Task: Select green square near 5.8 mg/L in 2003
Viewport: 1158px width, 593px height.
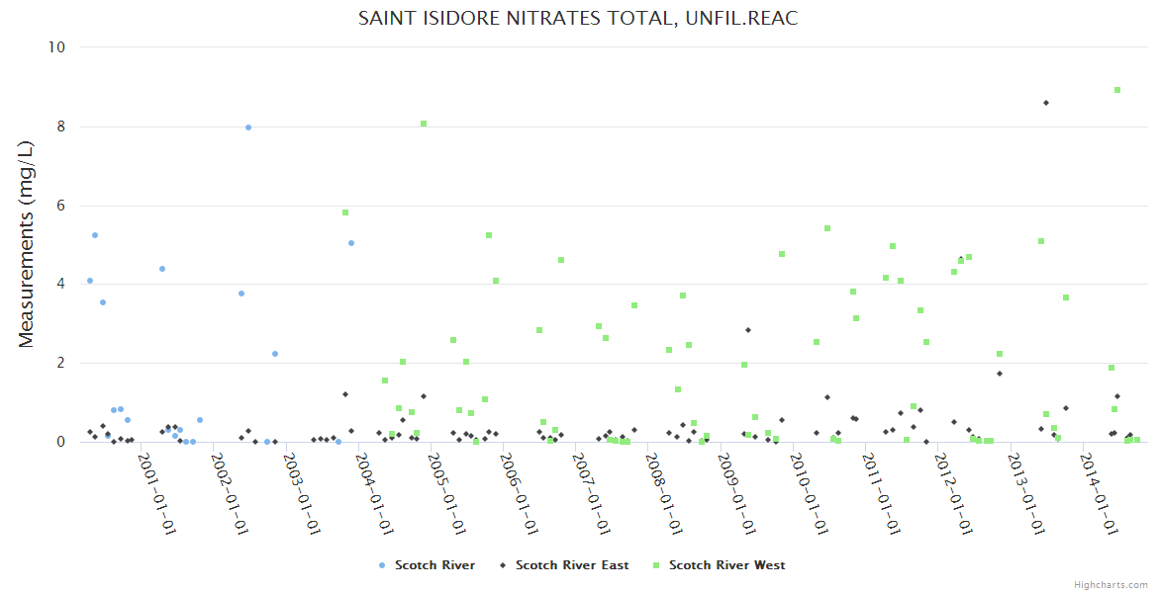Action: point(345,212)
